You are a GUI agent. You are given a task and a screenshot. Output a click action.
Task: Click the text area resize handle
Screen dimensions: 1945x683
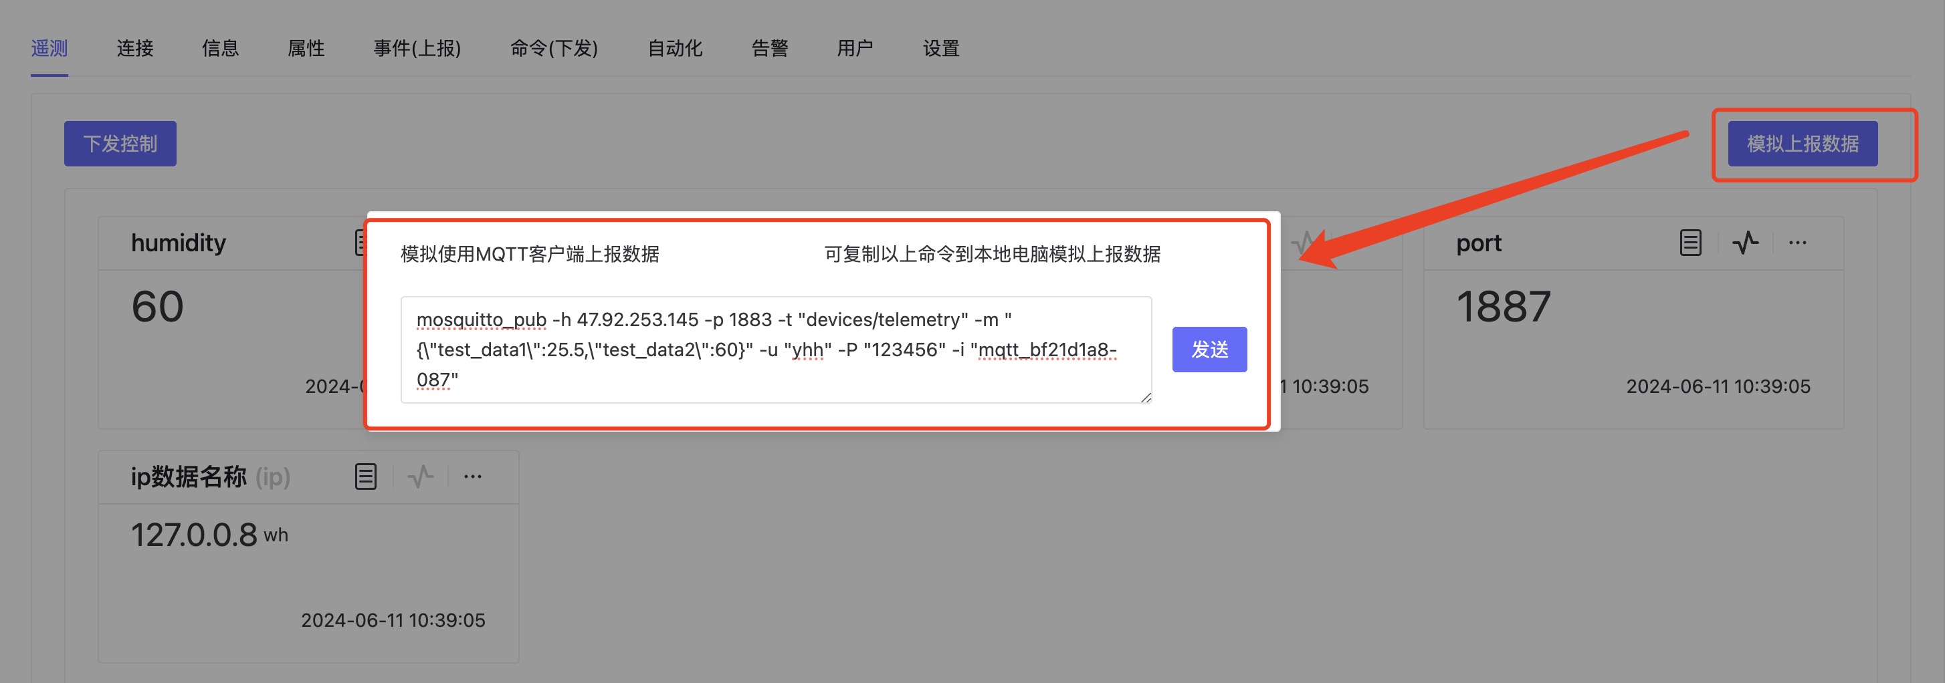coord(1146,398)
